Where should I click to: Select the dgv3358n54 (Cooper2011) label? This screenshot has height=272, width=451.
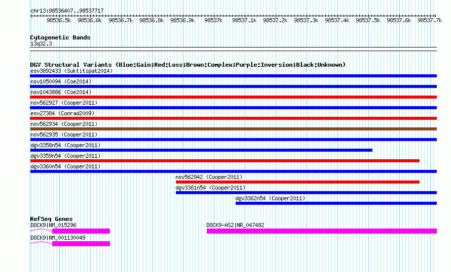click(65, 145)
